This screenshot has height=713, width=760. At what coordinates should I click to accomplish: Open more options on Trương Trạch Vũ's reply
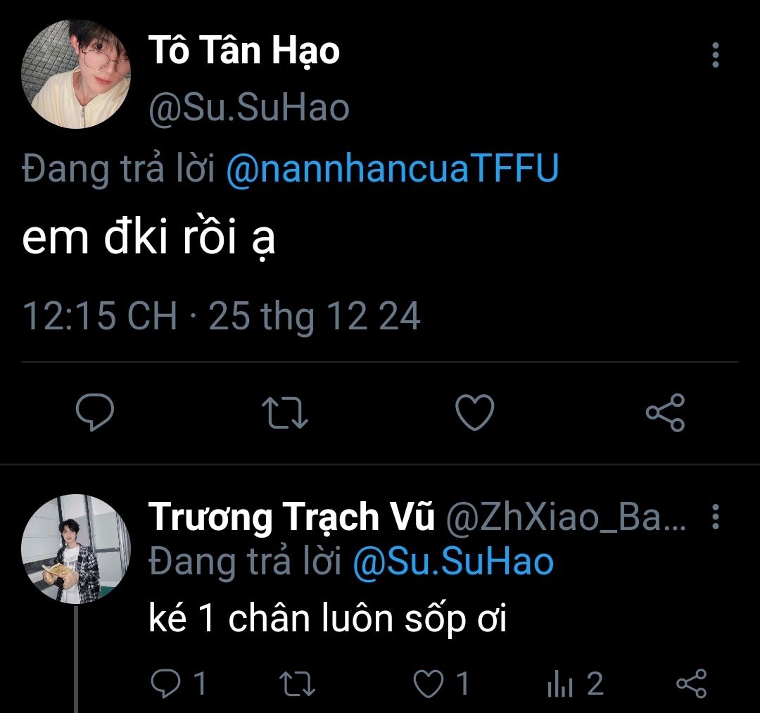point(716,517)
